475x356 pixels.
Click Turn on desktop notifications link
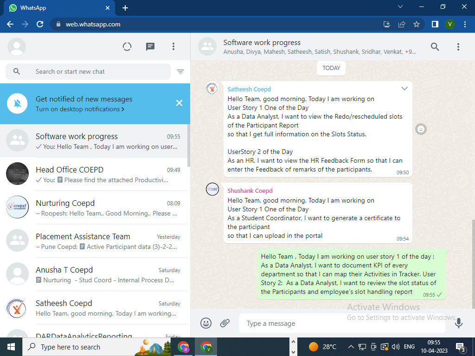(80, 109)
